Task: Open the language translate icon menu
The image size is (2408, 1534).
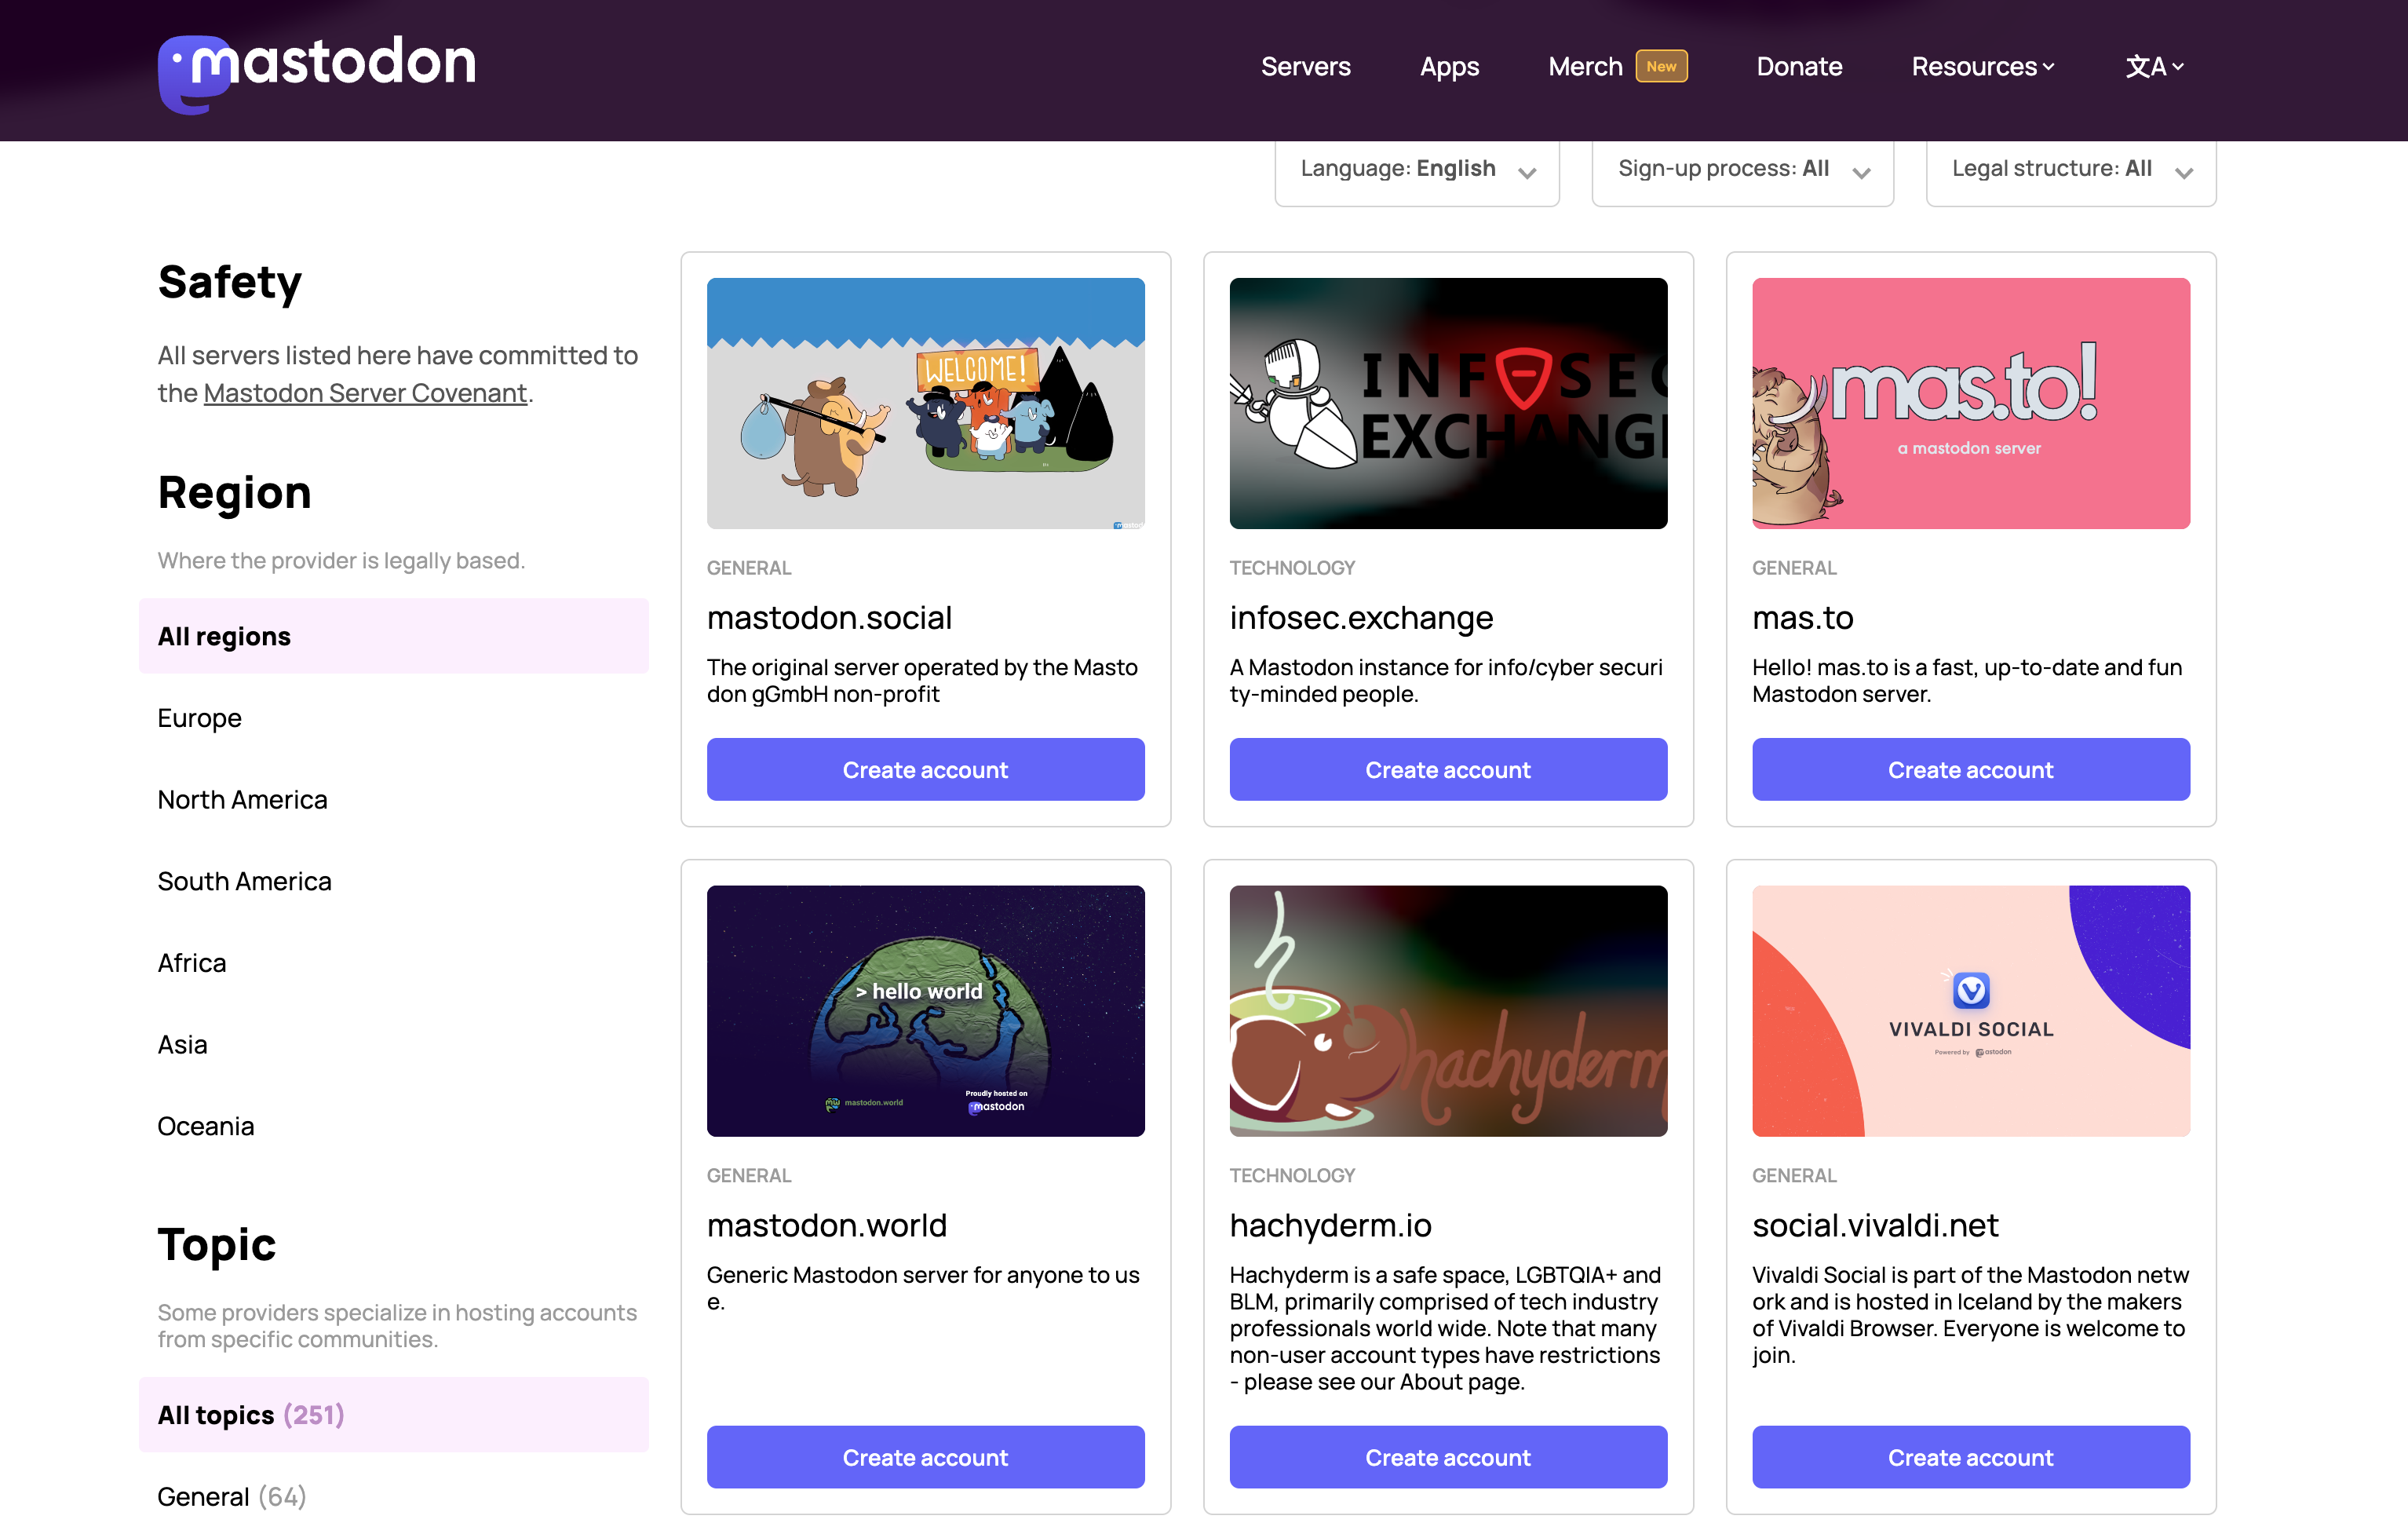Action: pos(2154,67)
